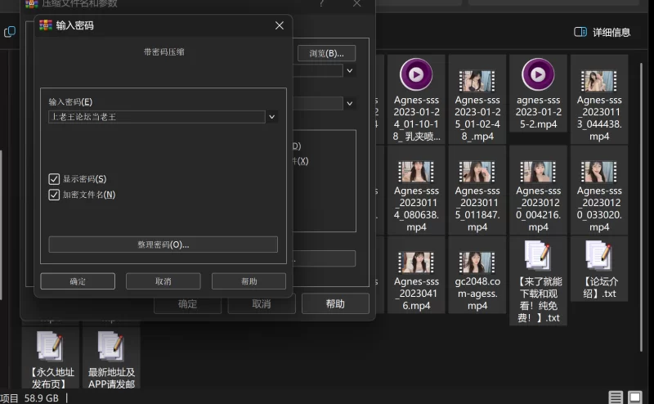Click the 最新地址及APP请发邮 file icon

coord(110,347)
